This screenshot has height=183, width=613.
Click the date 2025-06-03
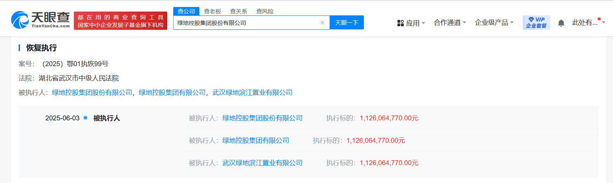coord(62,118)
